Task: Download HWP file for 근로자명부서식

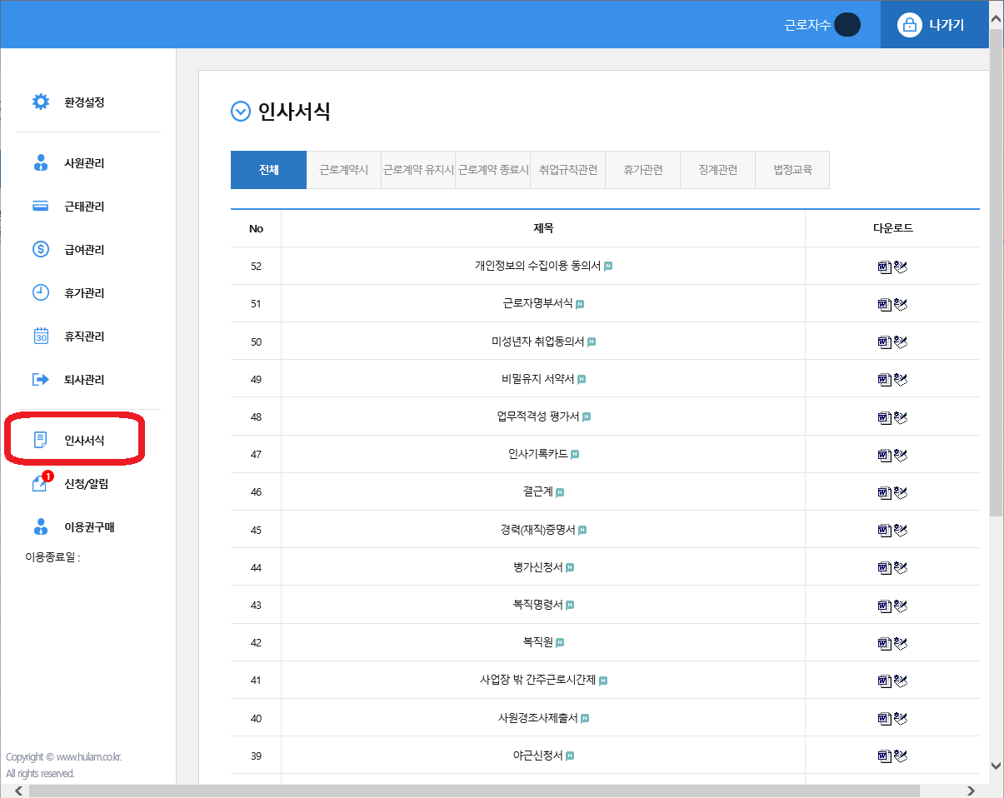Action: (x=900, y=304)
